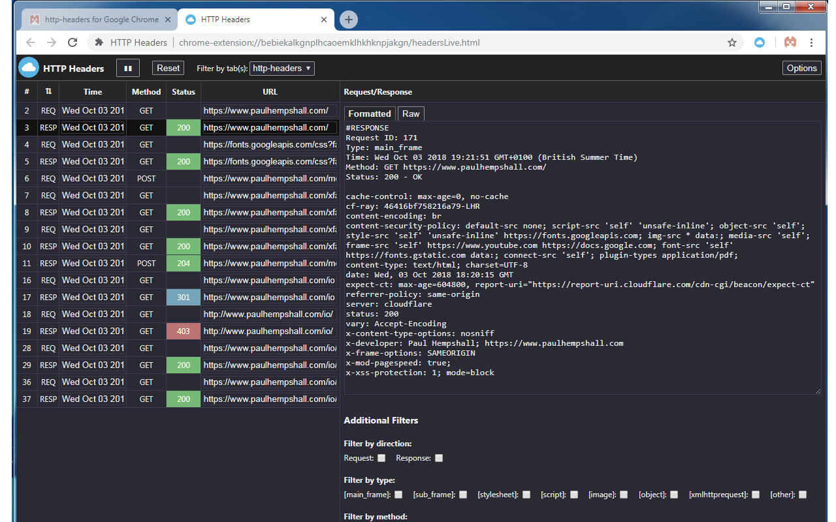This screenshot has width=836, height=522.
Task: Open a new tab with the plus button
Action: (349, 20)
